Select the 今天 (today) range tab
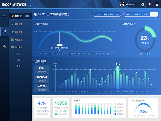The image size is (161, 121). (x=128, y=14)
